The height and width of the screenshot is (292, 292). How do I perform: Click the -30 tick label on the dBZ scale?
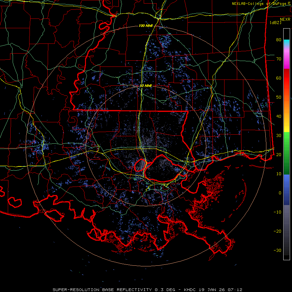[x=277, y=250]
